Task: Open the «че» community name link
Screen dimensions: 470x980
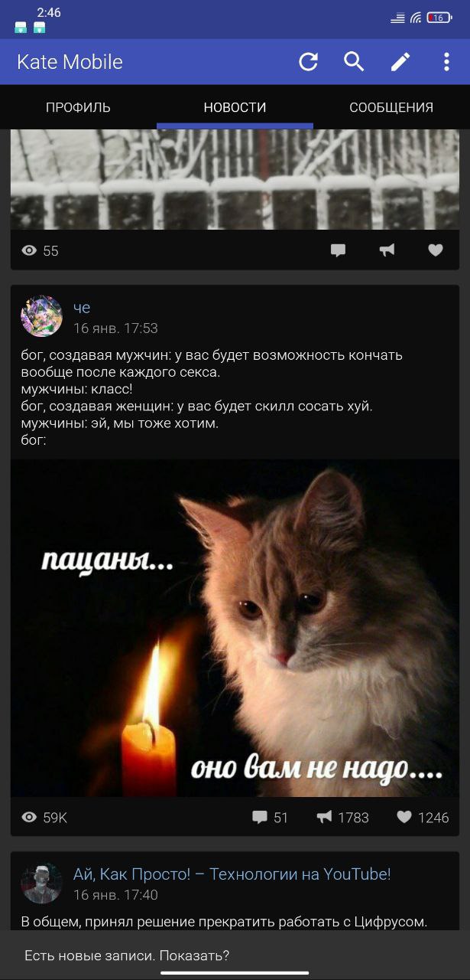Action: (x=82, y=308)
